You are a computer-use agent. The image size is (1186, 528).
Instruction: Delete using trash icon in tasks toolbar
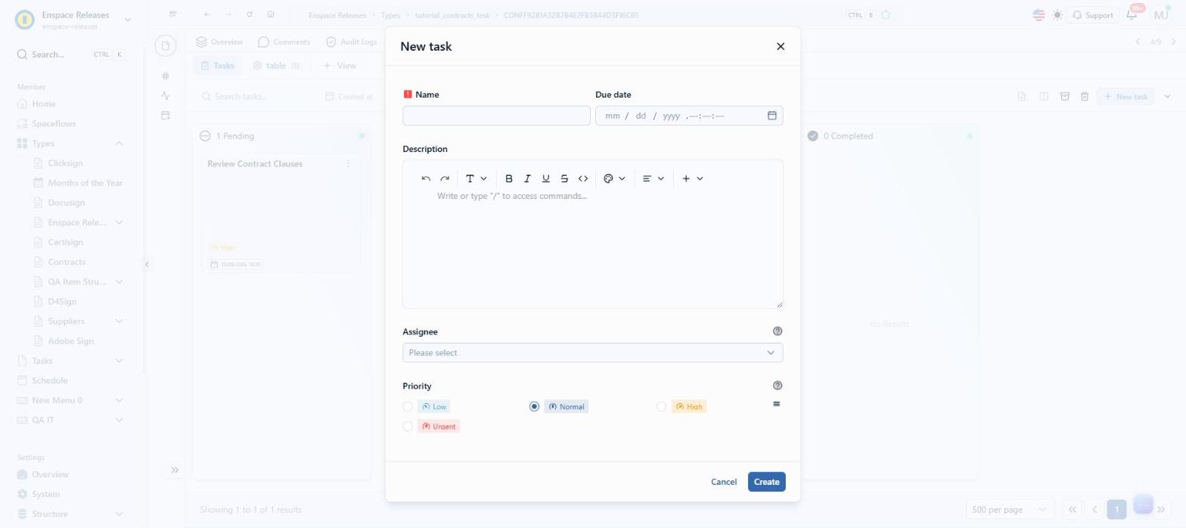point(1085,96)
